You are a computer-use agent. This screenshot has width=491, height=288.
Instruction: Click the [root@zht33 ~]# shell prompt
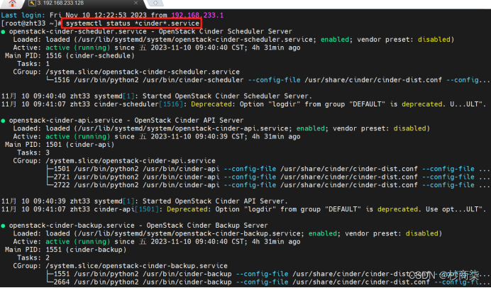[x=31, y=23]
